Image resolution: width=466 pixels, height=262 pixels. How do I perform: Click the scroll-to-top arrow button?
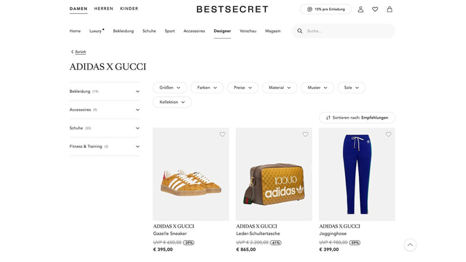click(x=410, y=245)
